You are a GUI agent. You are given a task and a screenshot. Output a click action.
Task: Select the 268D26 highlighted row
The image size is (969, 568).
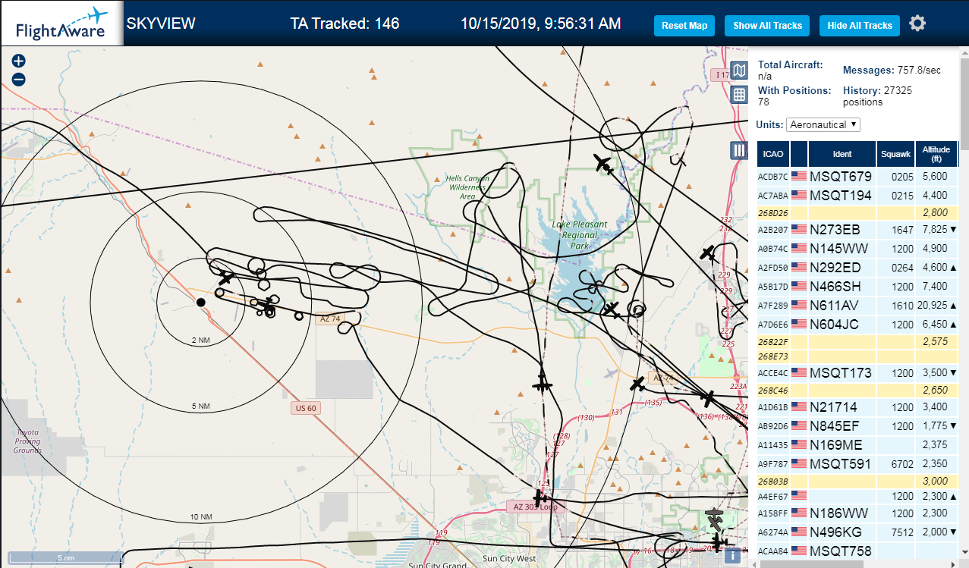pos(857,212)
